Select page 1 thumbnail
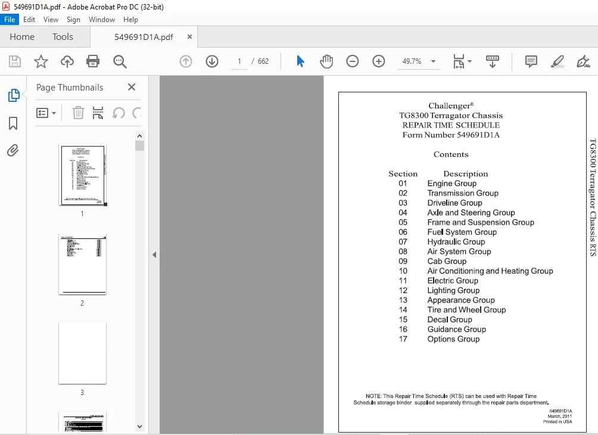Image resolution: width=598 pixels, height=435 pixels. (x=82, y=175)
